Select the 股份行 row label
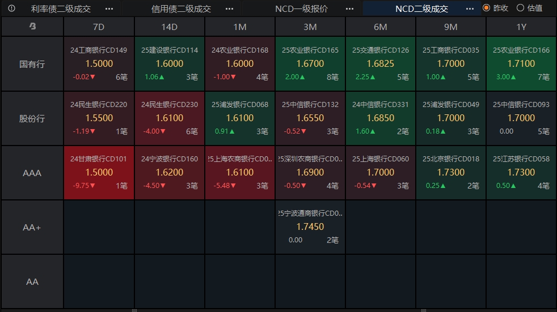557x312 pixels. click(32, 118)
